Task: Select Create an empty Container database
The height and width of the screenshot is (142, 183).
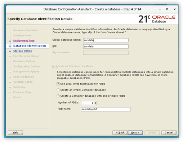Action: point(58,90)
